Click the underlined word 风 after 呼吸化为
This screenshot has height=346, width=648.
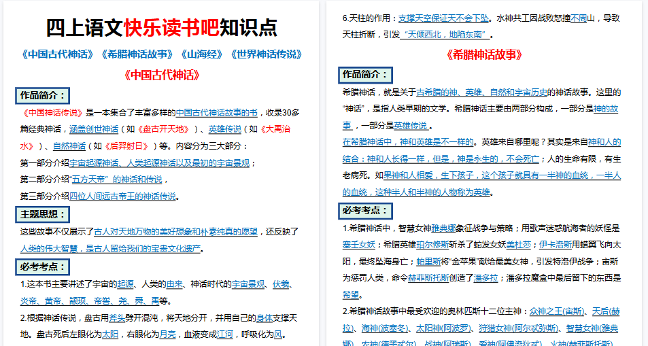pos(278,334)
